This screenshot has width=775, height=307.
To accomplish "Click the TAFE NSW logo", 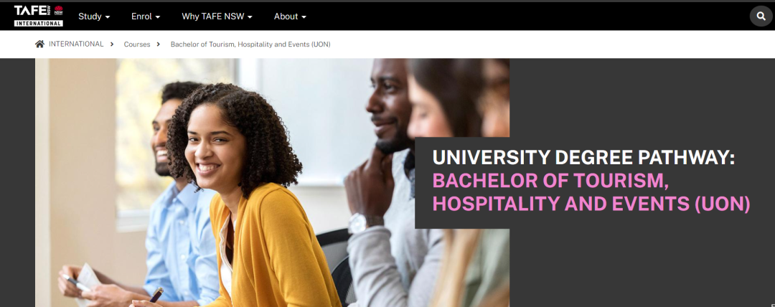I will click(39, 16).
